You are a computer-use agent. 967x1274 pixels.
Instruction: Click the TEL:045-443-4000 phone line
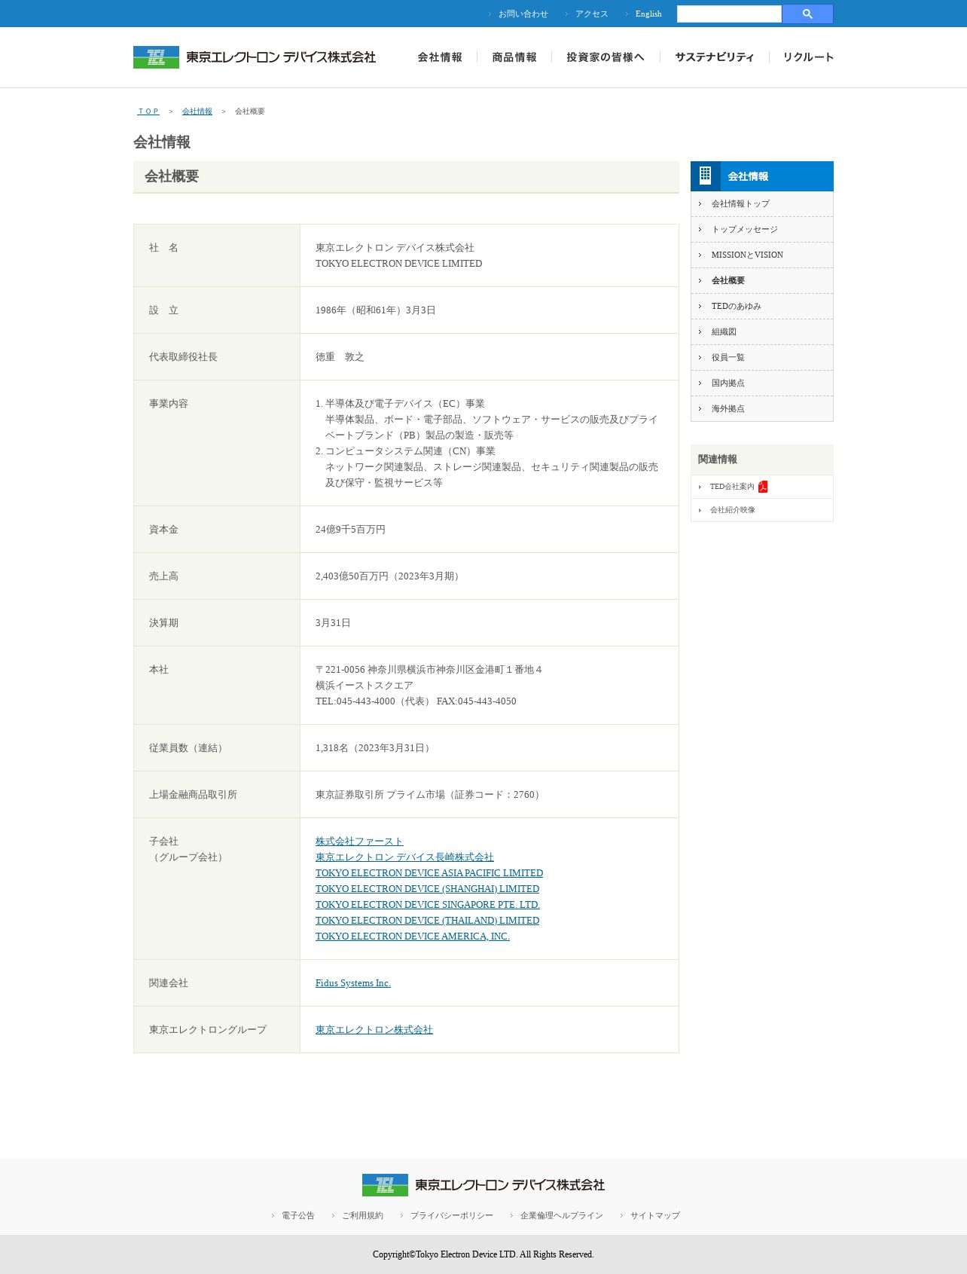[416, 701]
